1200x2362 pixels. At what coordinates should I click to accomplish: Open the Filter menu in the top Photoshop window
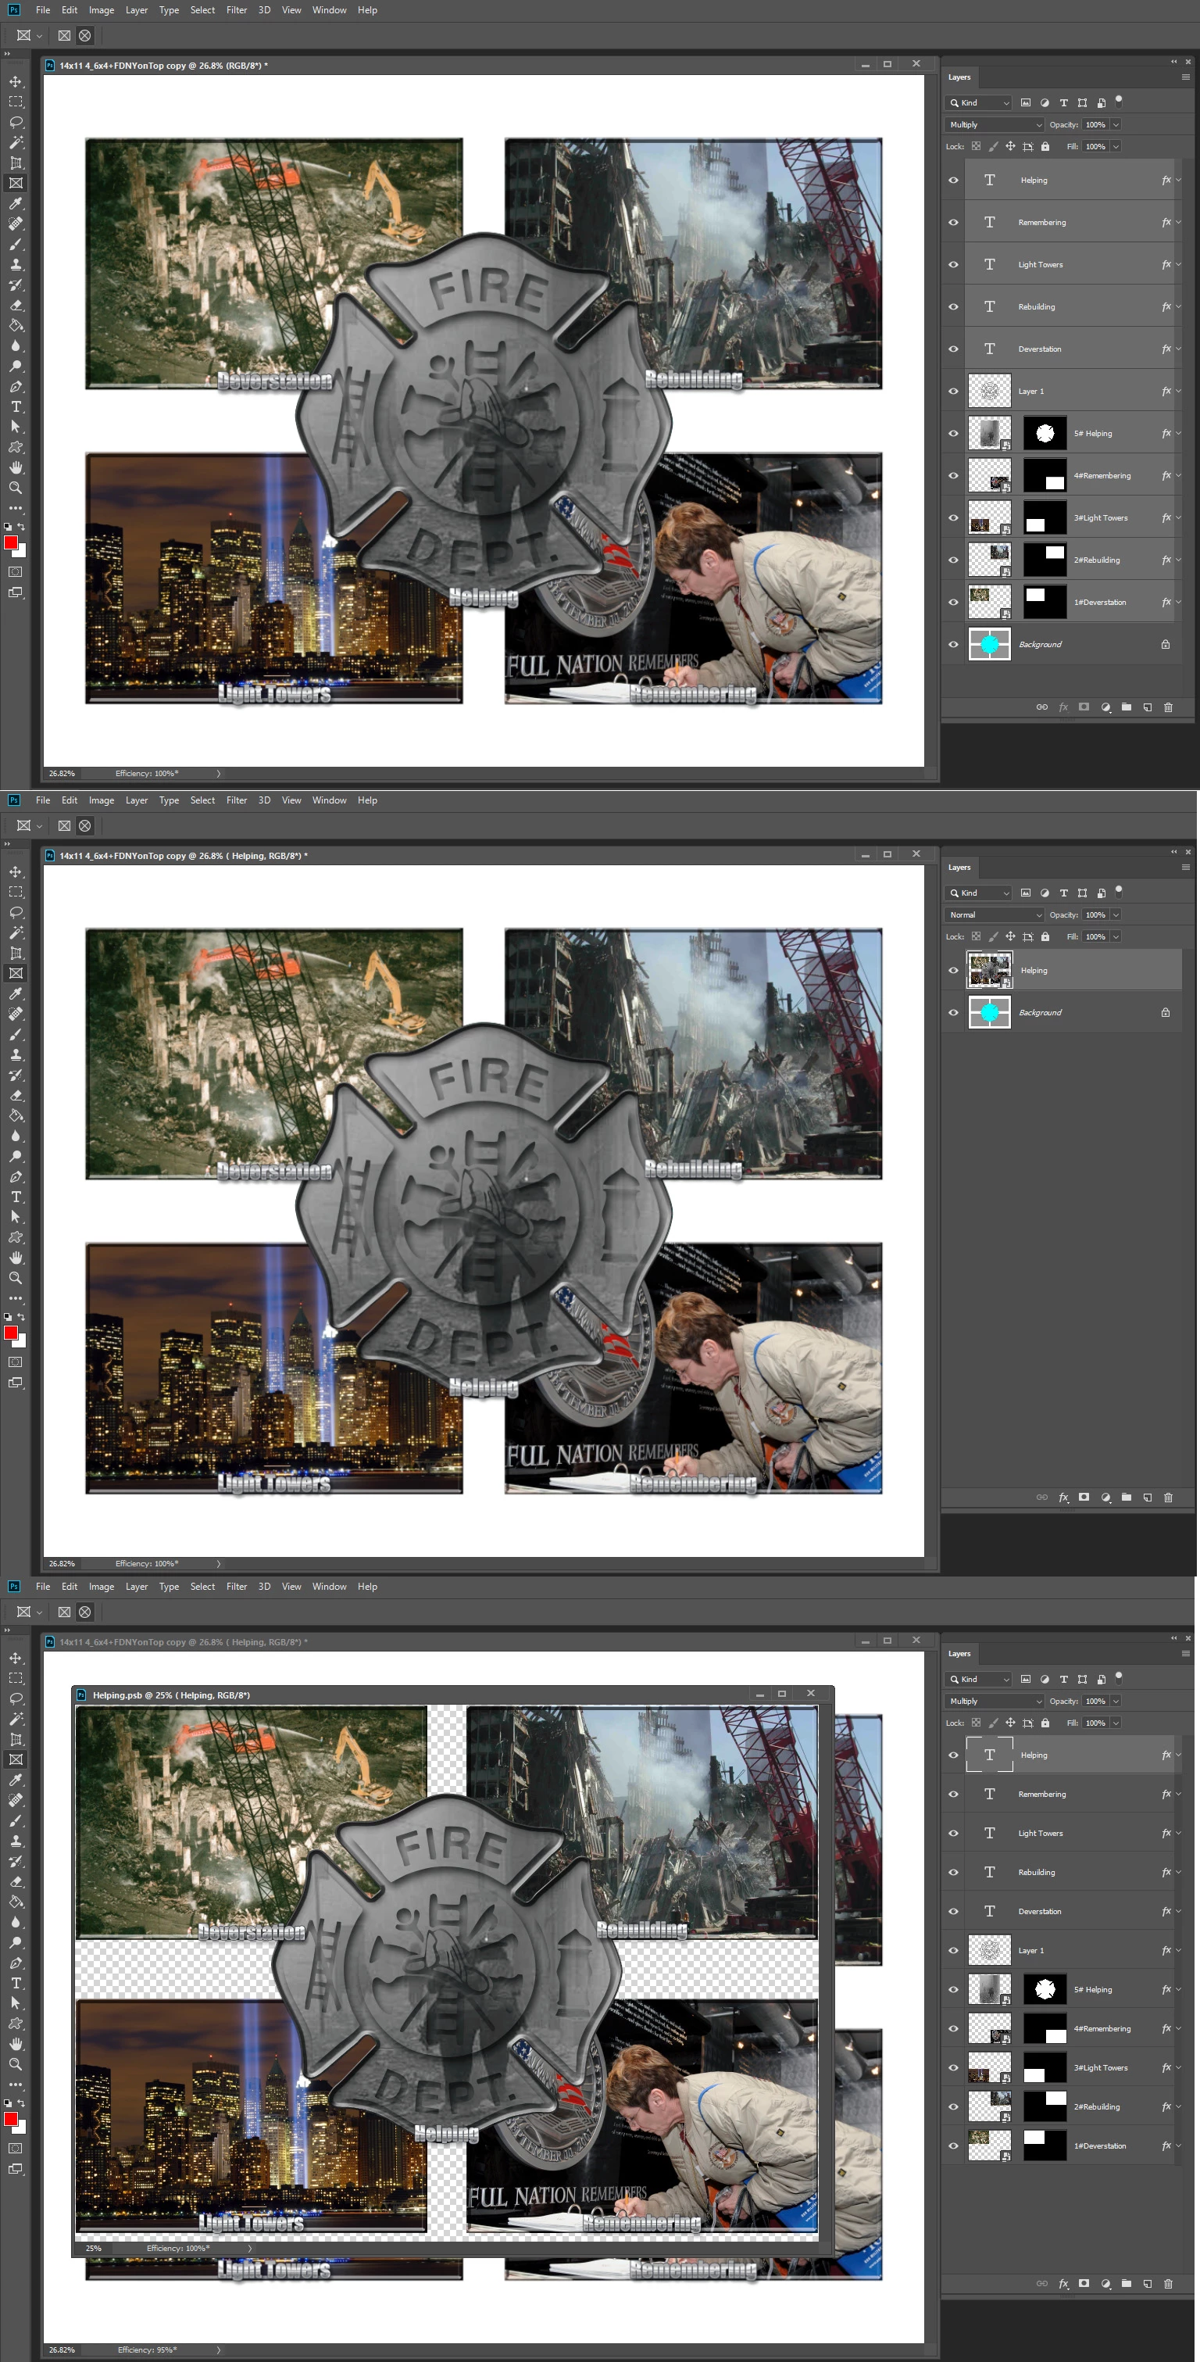point(237,10)
